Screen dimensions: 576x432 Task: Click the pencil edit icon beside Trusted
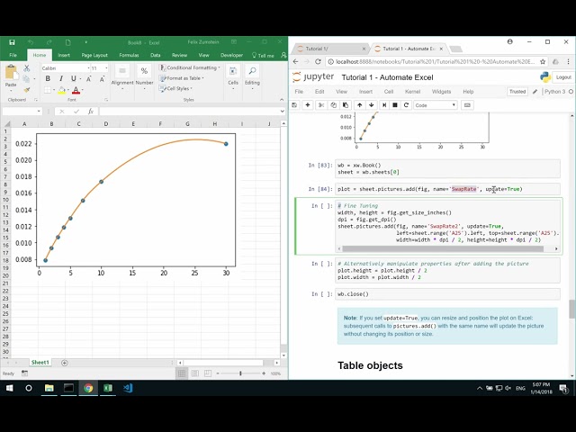click(535, 92)
